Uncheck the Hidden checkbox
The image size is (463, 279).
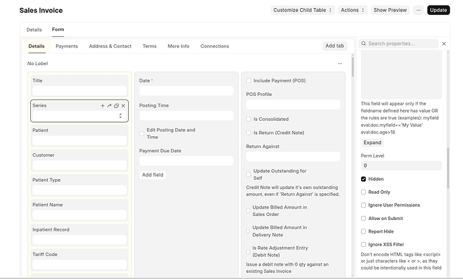coord(364,179)
